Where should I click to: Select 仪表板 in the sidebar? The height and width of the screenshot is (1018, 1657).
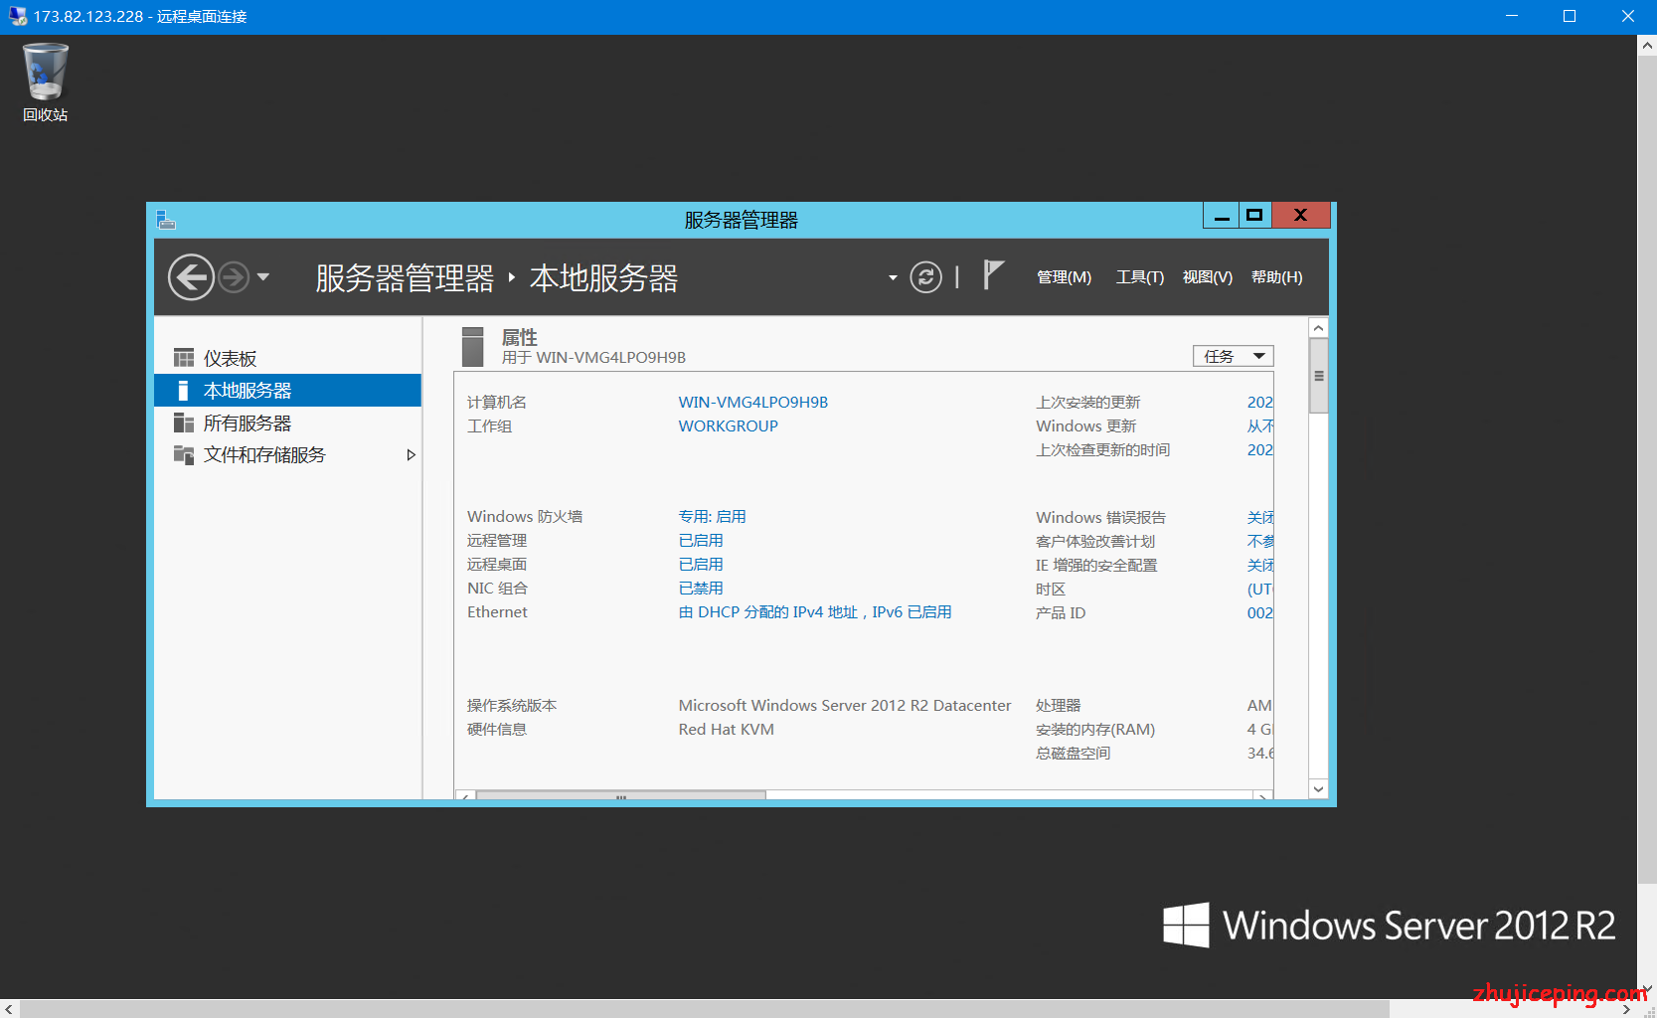pos(288,358)
